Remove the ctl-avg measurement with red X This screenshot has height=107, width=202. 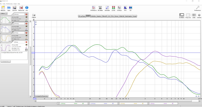[x=27, y=42]
